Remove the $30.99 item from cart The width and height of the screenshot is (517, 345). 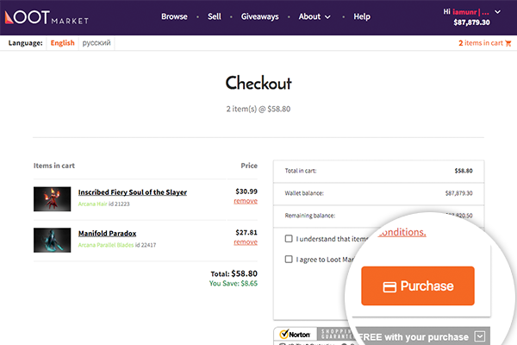point(246,201)
